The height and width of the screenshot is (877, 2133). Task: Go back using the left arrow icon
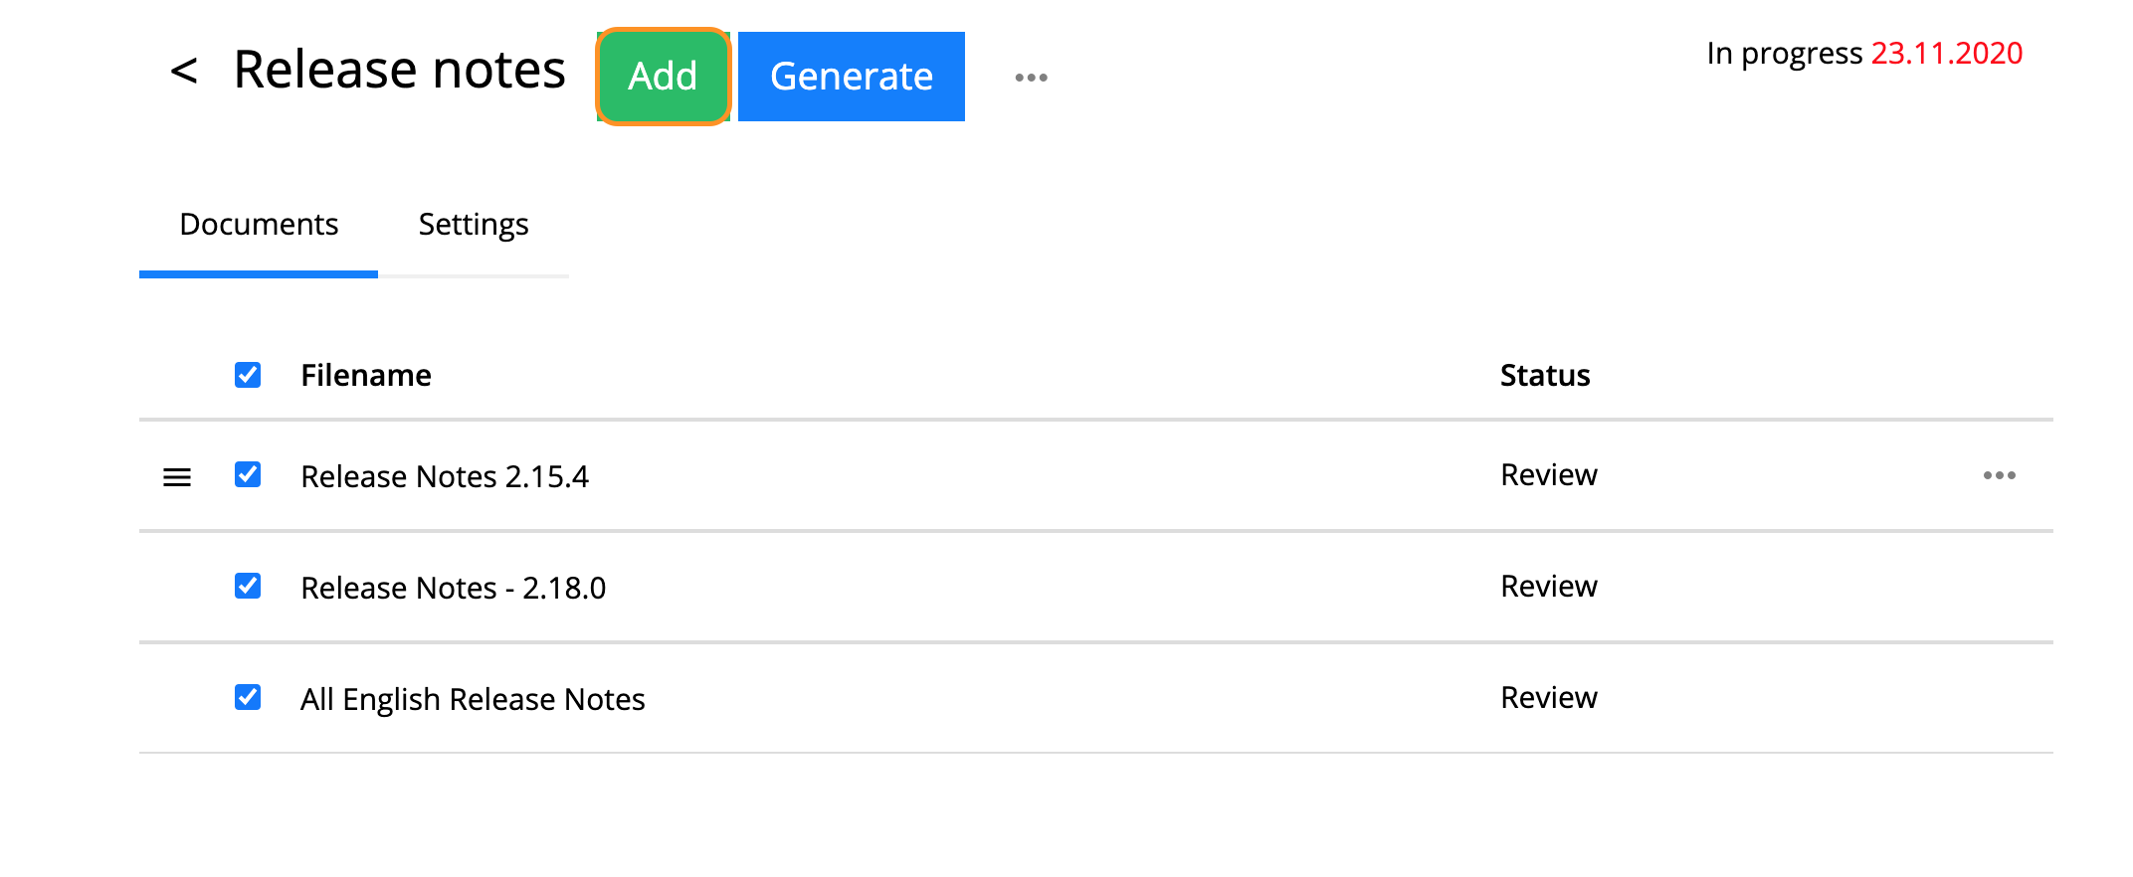(184, 72)
